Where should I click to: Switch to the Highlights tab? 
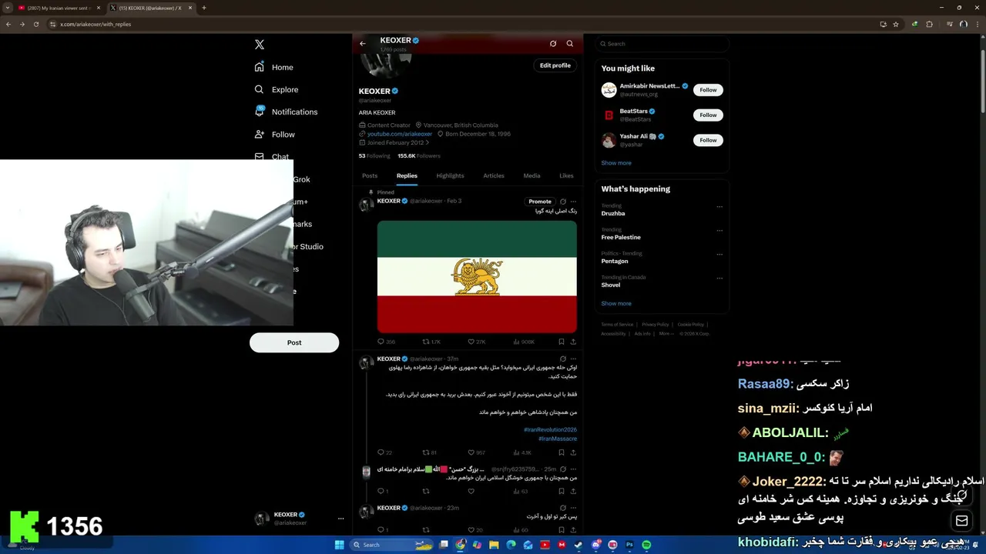[x=450, y=175]
